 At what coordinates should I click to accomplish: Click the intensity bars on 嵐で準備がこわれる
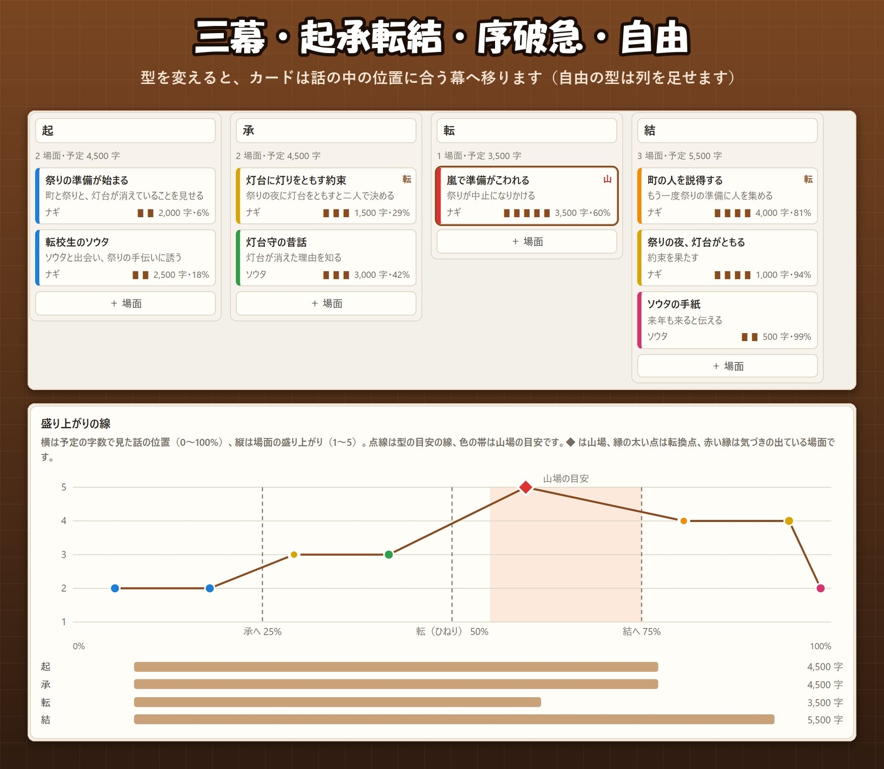coord(527,213)
